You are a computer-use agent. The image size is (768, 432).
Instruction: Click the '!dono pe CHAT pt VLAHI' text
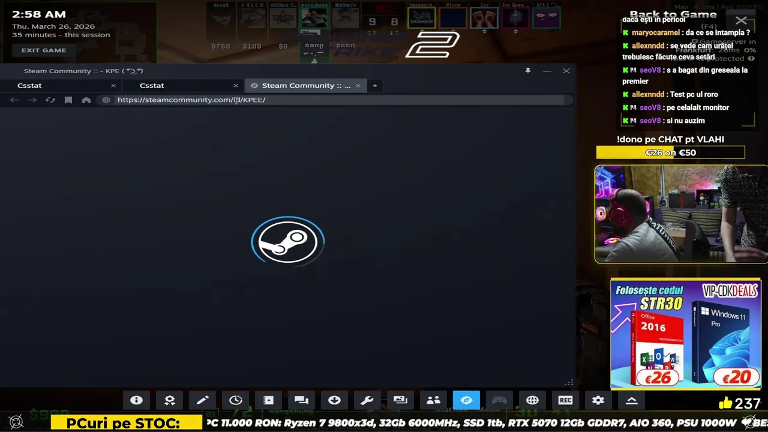pos(670,139)
